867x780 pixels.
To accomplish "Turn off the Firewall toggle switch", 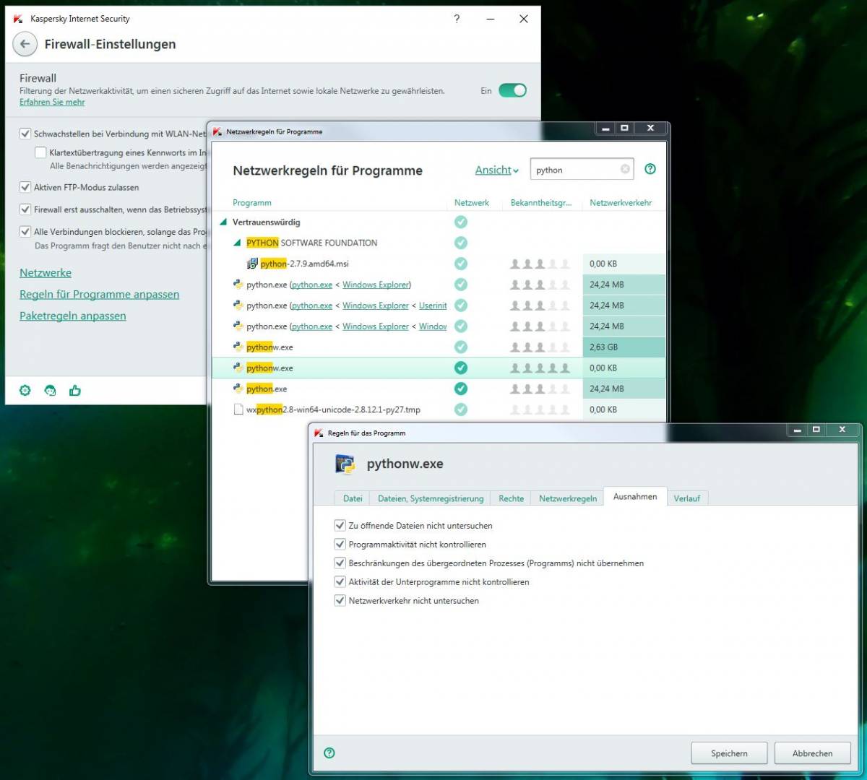I will tap(512, 90).
